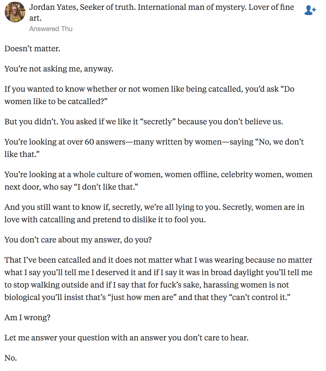This screenshot has height=371, width=326.
Task: Click the quoted word "secretly" in the answer
Action: [x=158, y=122]
